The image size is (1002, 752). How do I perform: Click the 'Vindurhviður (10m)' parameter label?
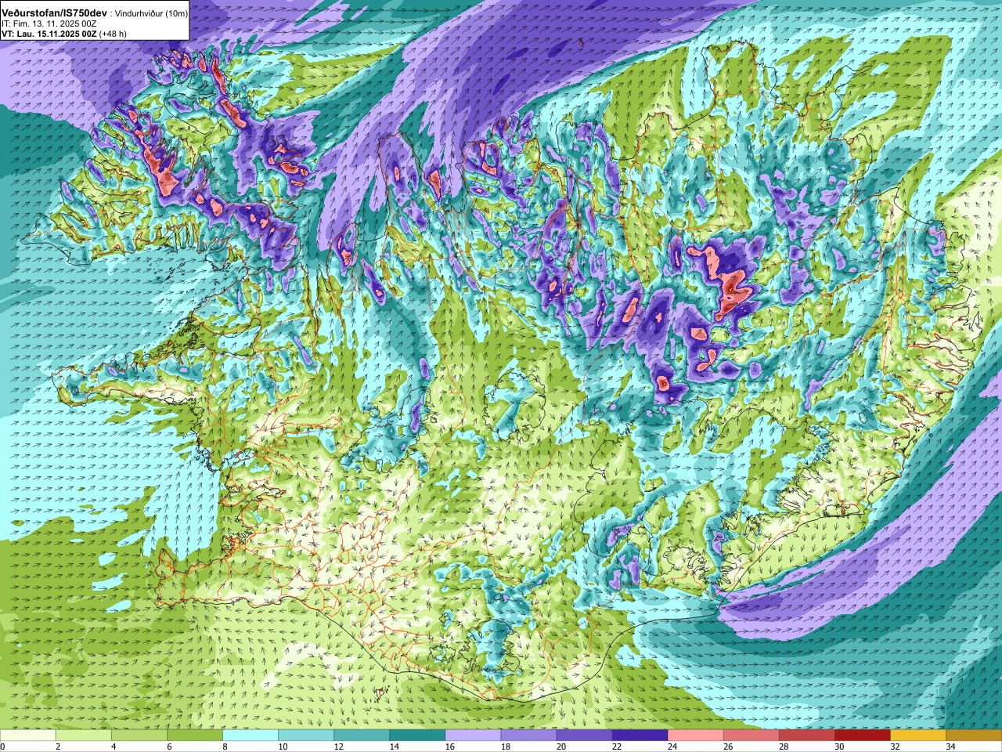click(x=151, y=13)
